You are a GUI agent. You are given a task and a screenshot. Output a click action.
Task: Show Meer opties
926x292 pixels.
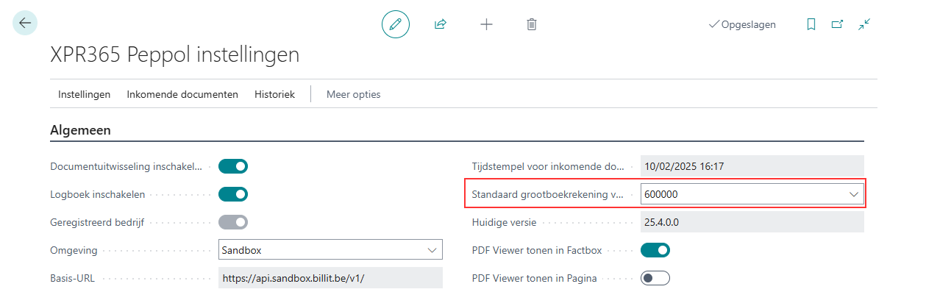[354, 94]
